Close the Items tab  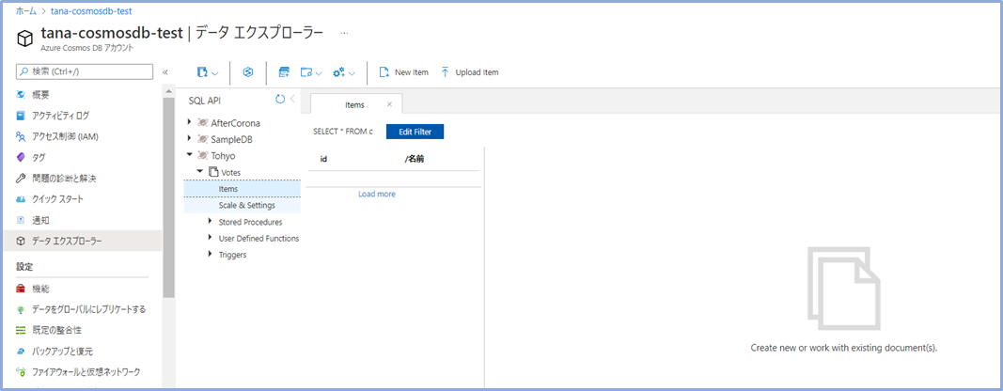[x=389, y=104]
